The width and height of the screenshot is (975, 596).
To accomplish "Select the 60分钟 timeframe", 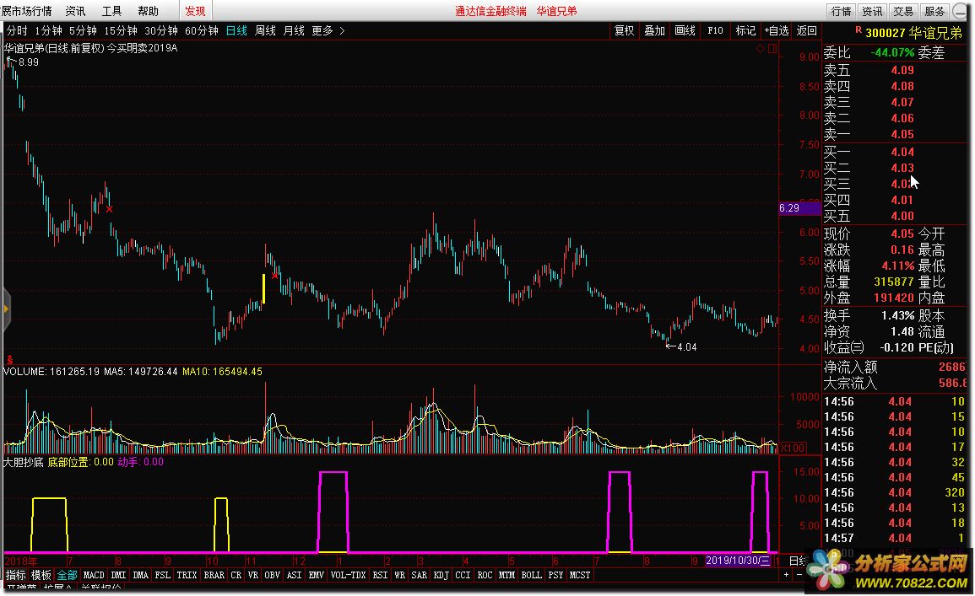I will coord(202,30).
